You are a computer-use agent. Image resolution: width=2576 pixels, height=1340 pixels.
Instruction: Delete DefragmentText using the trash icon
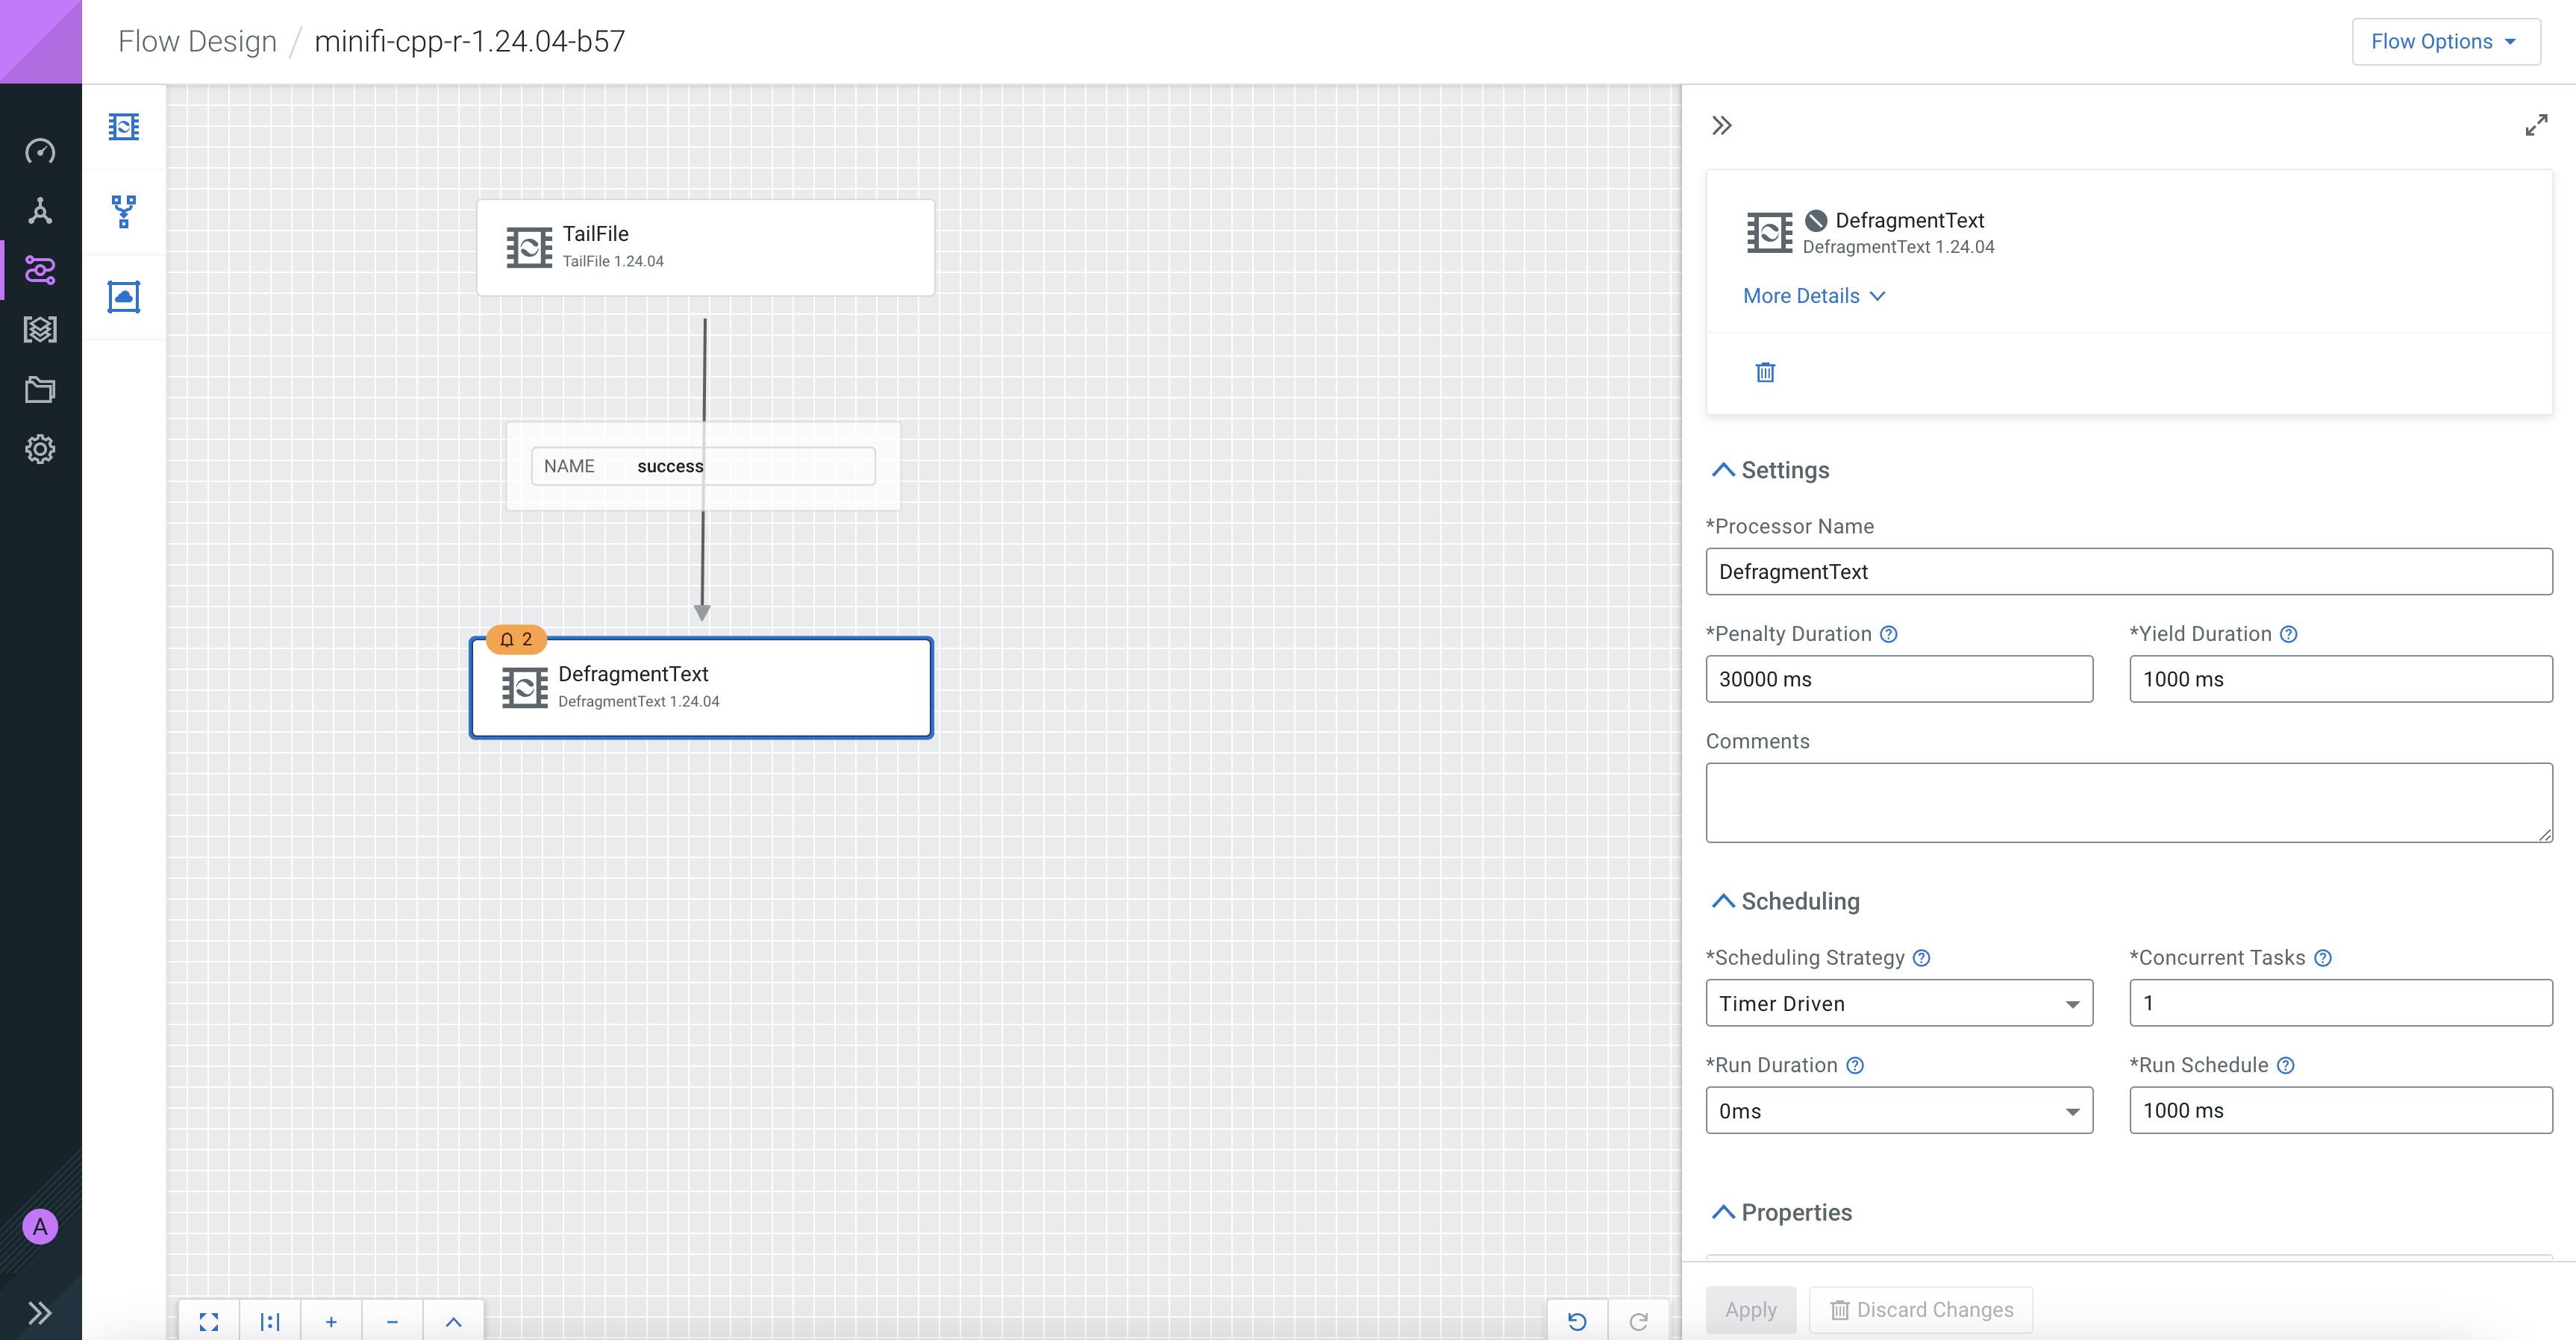click(x=1765, y=372)
